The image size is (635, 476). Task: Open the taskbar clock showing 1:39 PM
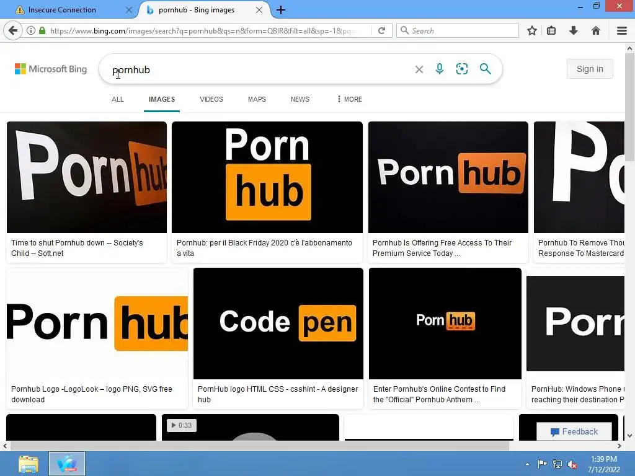point(604,464)
